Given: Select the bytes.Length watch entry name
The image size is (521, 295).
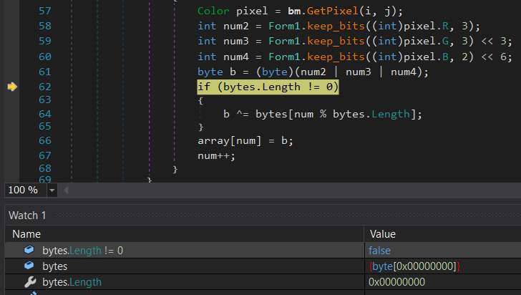Looking at the screenshot, I should [72, 282].
